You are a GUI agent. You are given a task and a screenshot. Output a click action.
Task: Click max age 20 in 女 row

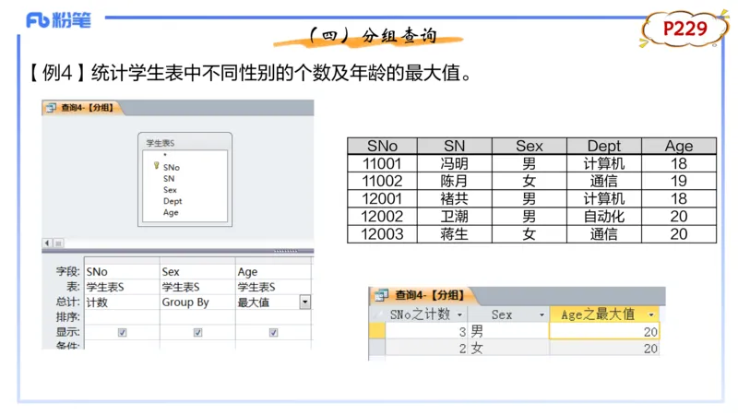click(604, 349)
